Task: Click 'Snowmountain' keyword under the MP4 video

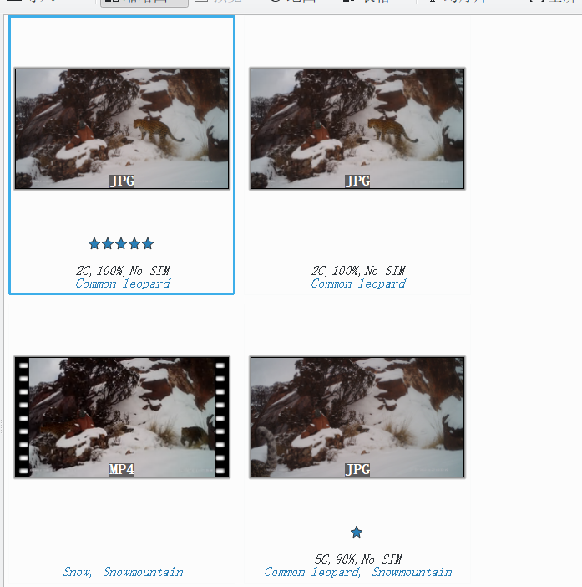Action: pyautogui.click(x=143, y=573)
